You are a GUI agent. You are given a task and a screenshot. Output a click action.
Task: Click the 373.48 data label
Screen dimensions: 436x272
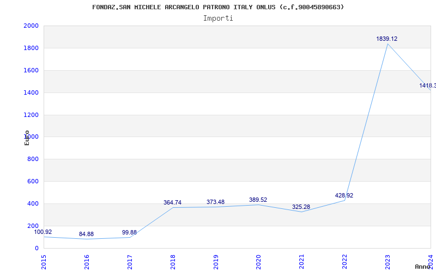pyautogui.click(x=215, y=202)
